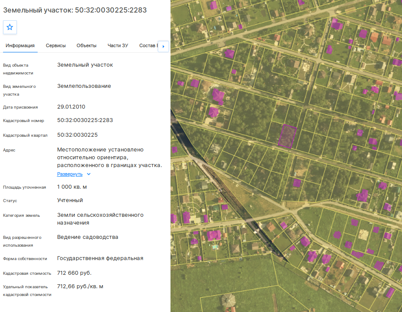Viewport: 402px width, 312px height.
Task: Click the Развернуть link
Action: click(70, 174)
